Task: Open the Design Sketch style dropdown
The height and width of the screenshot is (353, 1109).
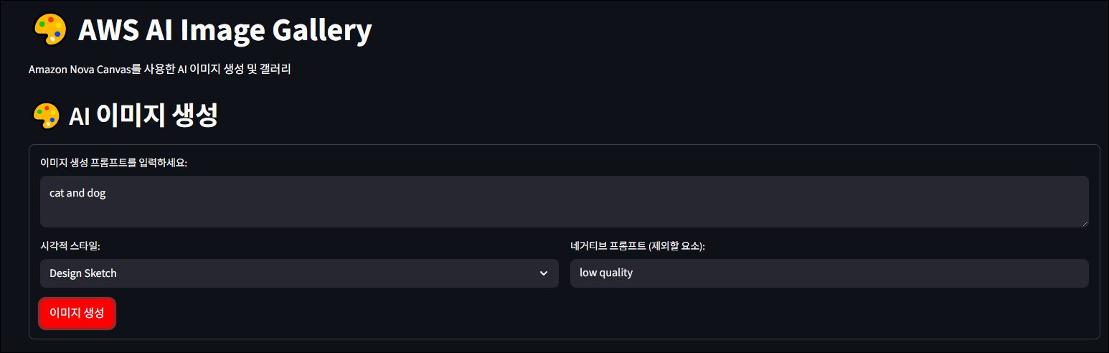Action: click(x=298, y=273)
